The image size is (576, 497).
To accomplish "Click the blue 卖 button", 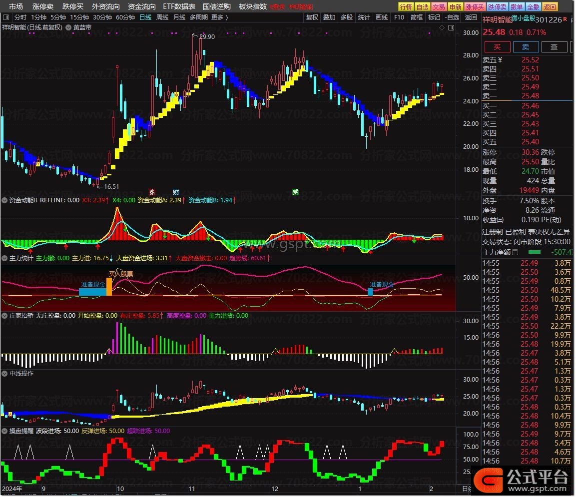I will (526, 46).
